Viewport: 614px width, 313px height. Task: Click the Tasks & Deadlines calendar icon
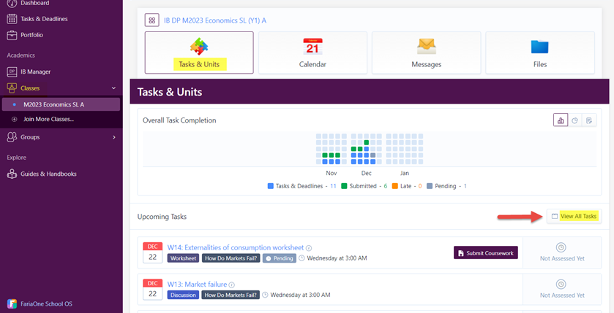(x=12, y=19)
